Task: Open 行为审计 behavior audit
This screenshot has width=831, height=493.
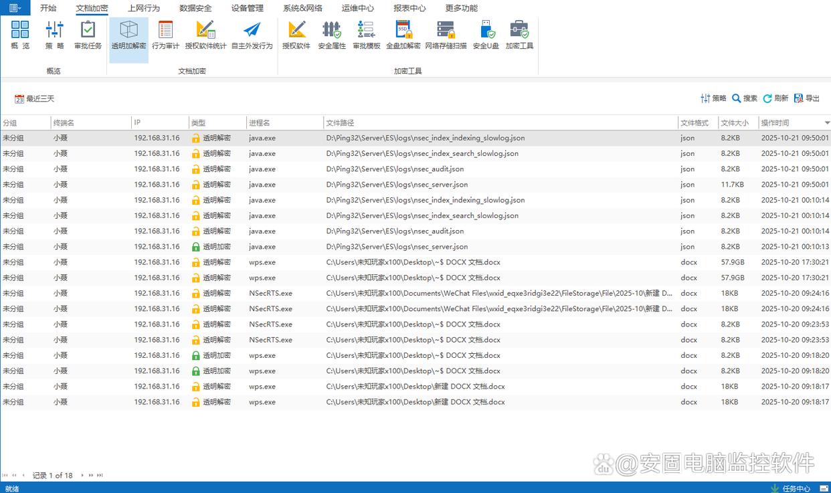Action: click(x=165, y=35)
